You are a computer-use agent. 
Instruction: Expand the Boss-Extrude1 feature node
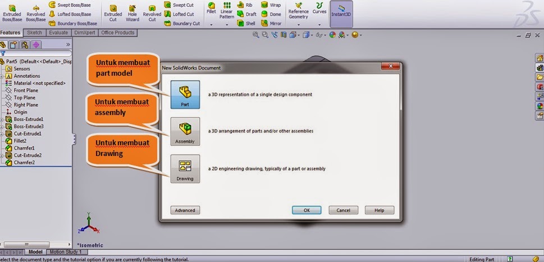pyautogui.click(x=3, y=119)
